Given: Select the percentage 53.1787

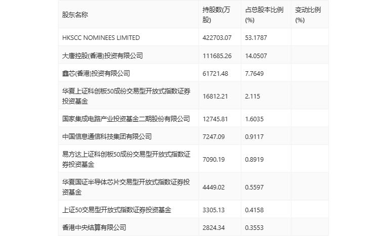Looking at the screenshot, I should 256,38.
